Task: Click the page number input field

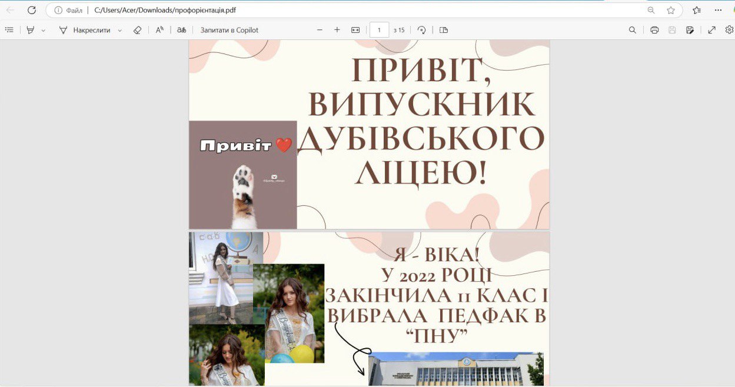Action: click(x=379, y=30)
